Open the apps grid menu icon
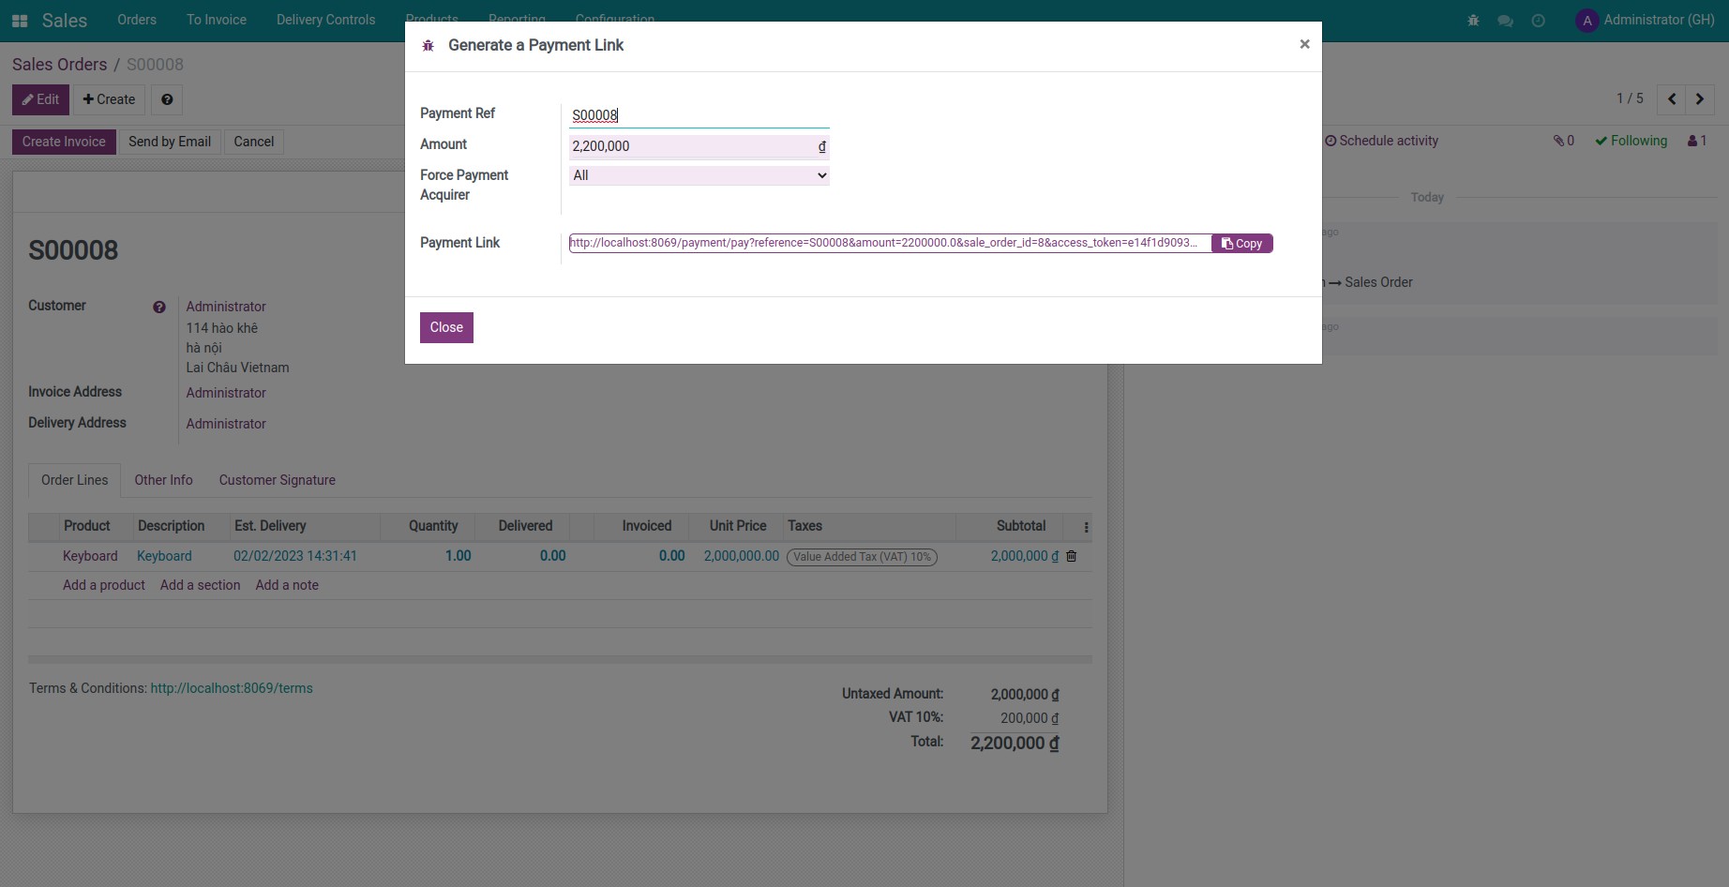 [x=20, y=21]
